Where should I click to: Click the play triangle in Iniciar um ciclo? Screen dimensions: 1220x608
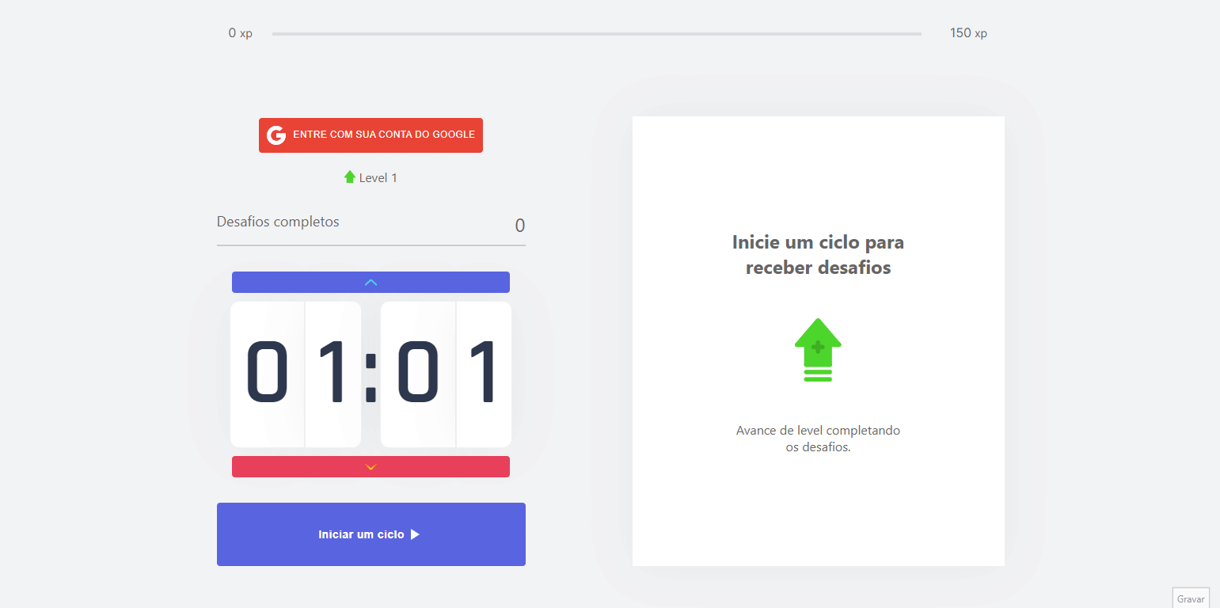tap(415, 534)
